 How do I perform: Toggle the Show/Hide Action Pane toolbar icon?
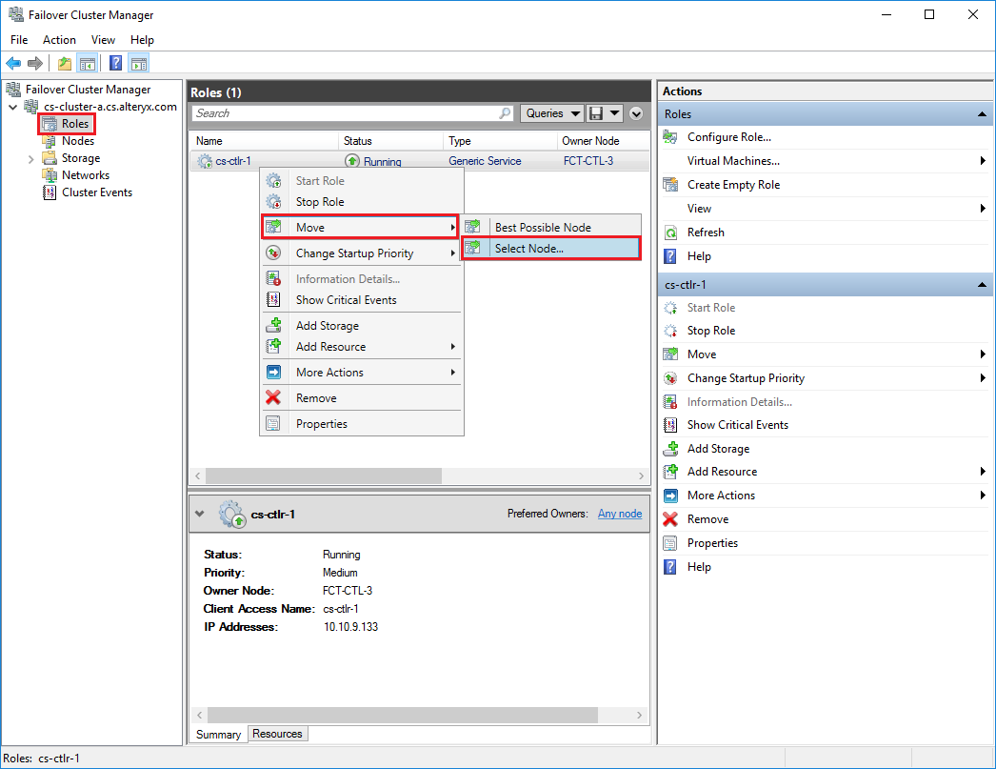139,63
